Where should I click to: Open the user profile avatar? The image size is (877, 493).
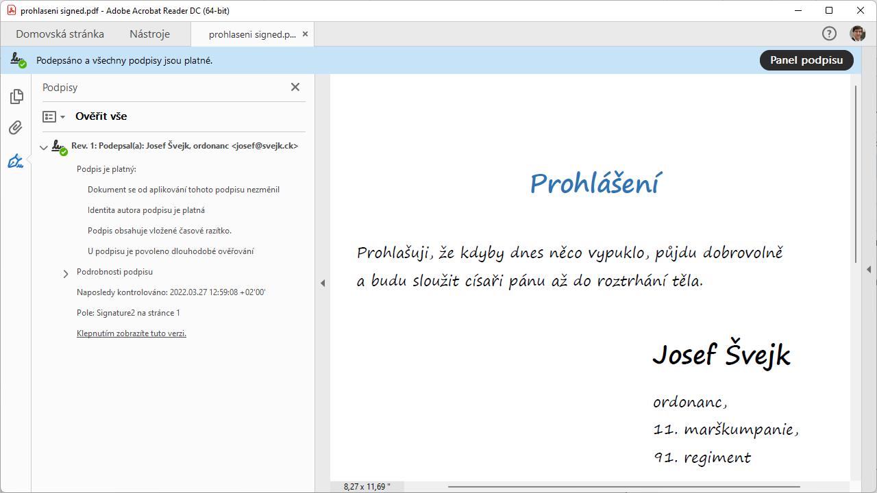(x=857, y=34)
